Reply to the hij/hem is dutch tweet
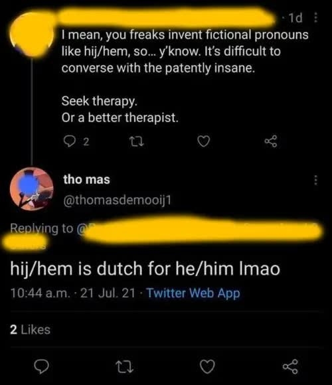The height and width of the screenshot is (385, 332). pyautogui.click(x=41, y=366)
